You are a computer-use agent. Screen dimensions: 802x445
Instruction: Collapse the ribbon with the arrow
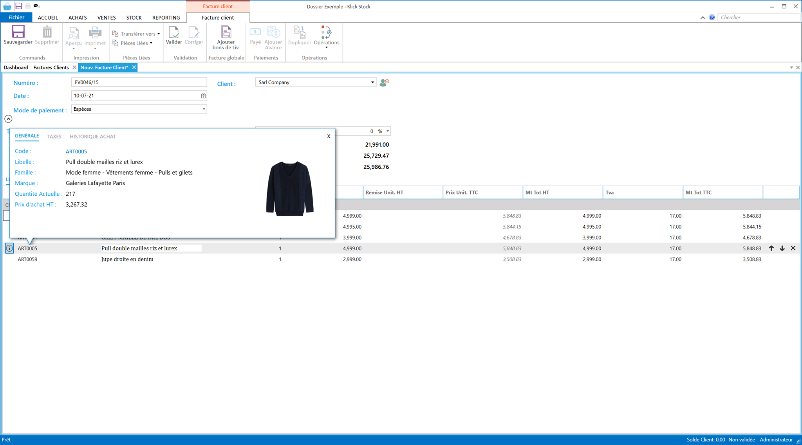click(x=703, y=18)
